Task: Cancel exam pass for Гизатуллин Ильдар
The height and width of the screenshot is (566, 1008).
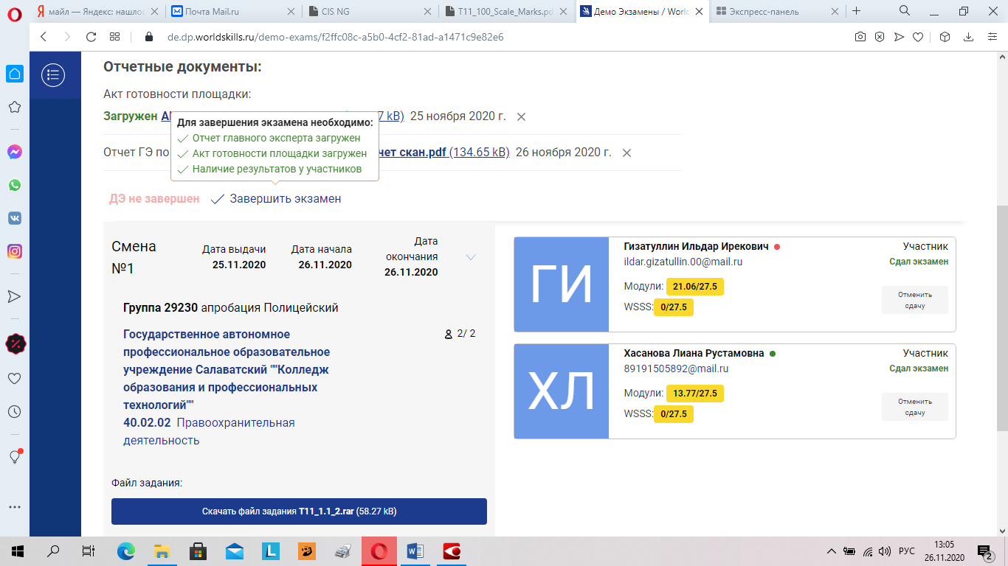Action: pyautogui.click(x=914, y=300)
